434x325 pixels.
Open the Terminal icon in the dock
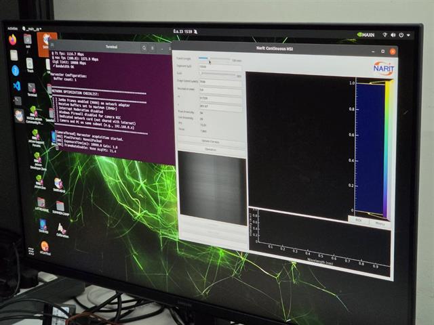18,101
